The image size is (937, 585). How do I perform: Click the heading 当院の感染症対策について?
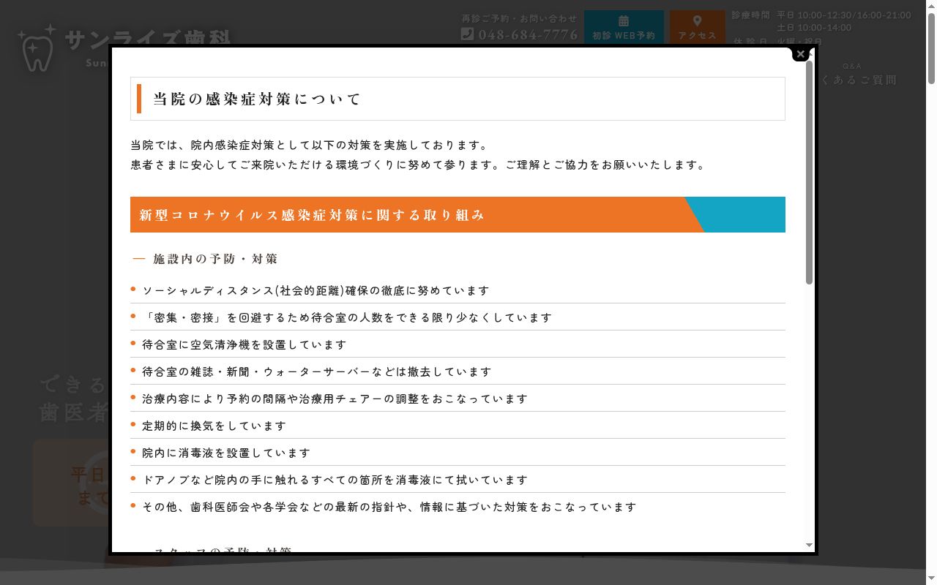[x=257, y=99]
